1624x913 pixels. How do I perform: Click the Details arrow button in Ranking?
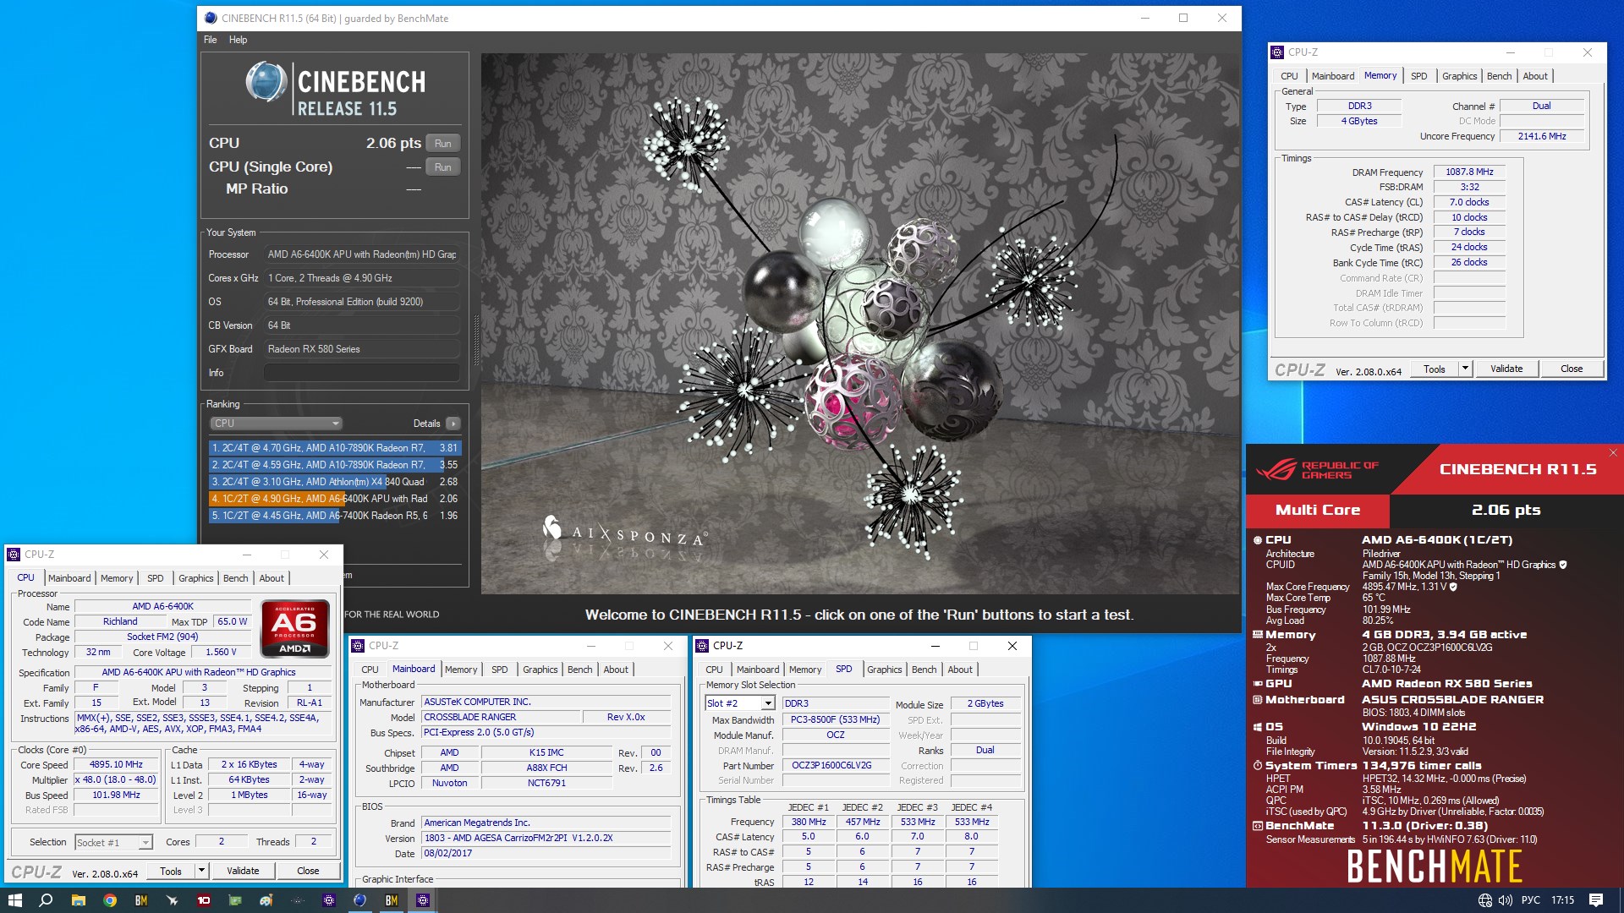pyautogui.click(x=453, y=424)
